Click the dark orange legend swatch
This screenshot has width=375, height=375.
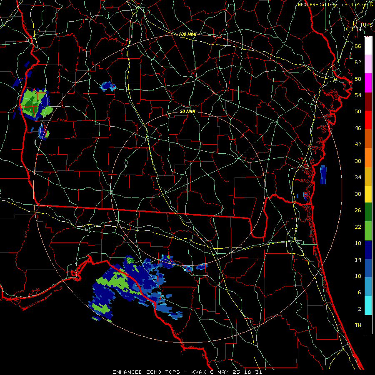(x=368, y=138)
